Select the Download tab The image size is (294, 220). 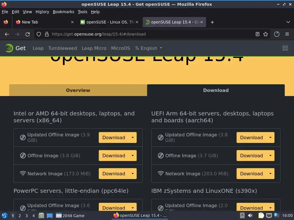216,90
